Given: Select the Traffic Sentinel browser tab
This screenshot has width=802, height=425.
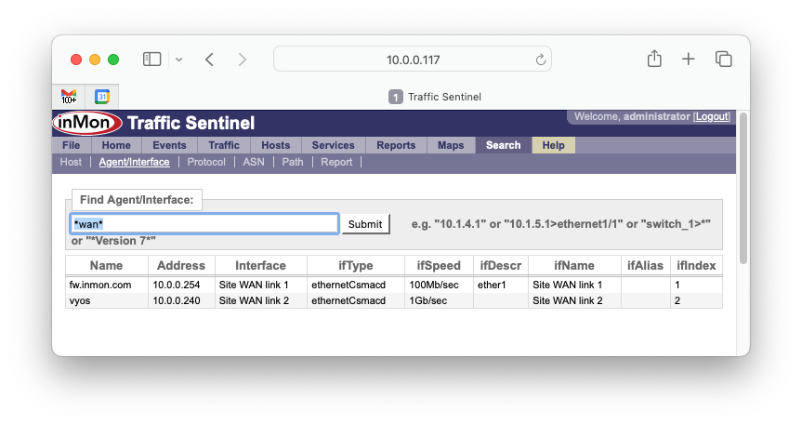Looking at the screenshot, I should click(435, 97).
